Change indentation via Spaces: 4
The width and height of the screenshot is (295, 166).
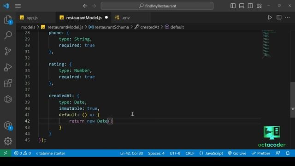[x=156, y=153]
